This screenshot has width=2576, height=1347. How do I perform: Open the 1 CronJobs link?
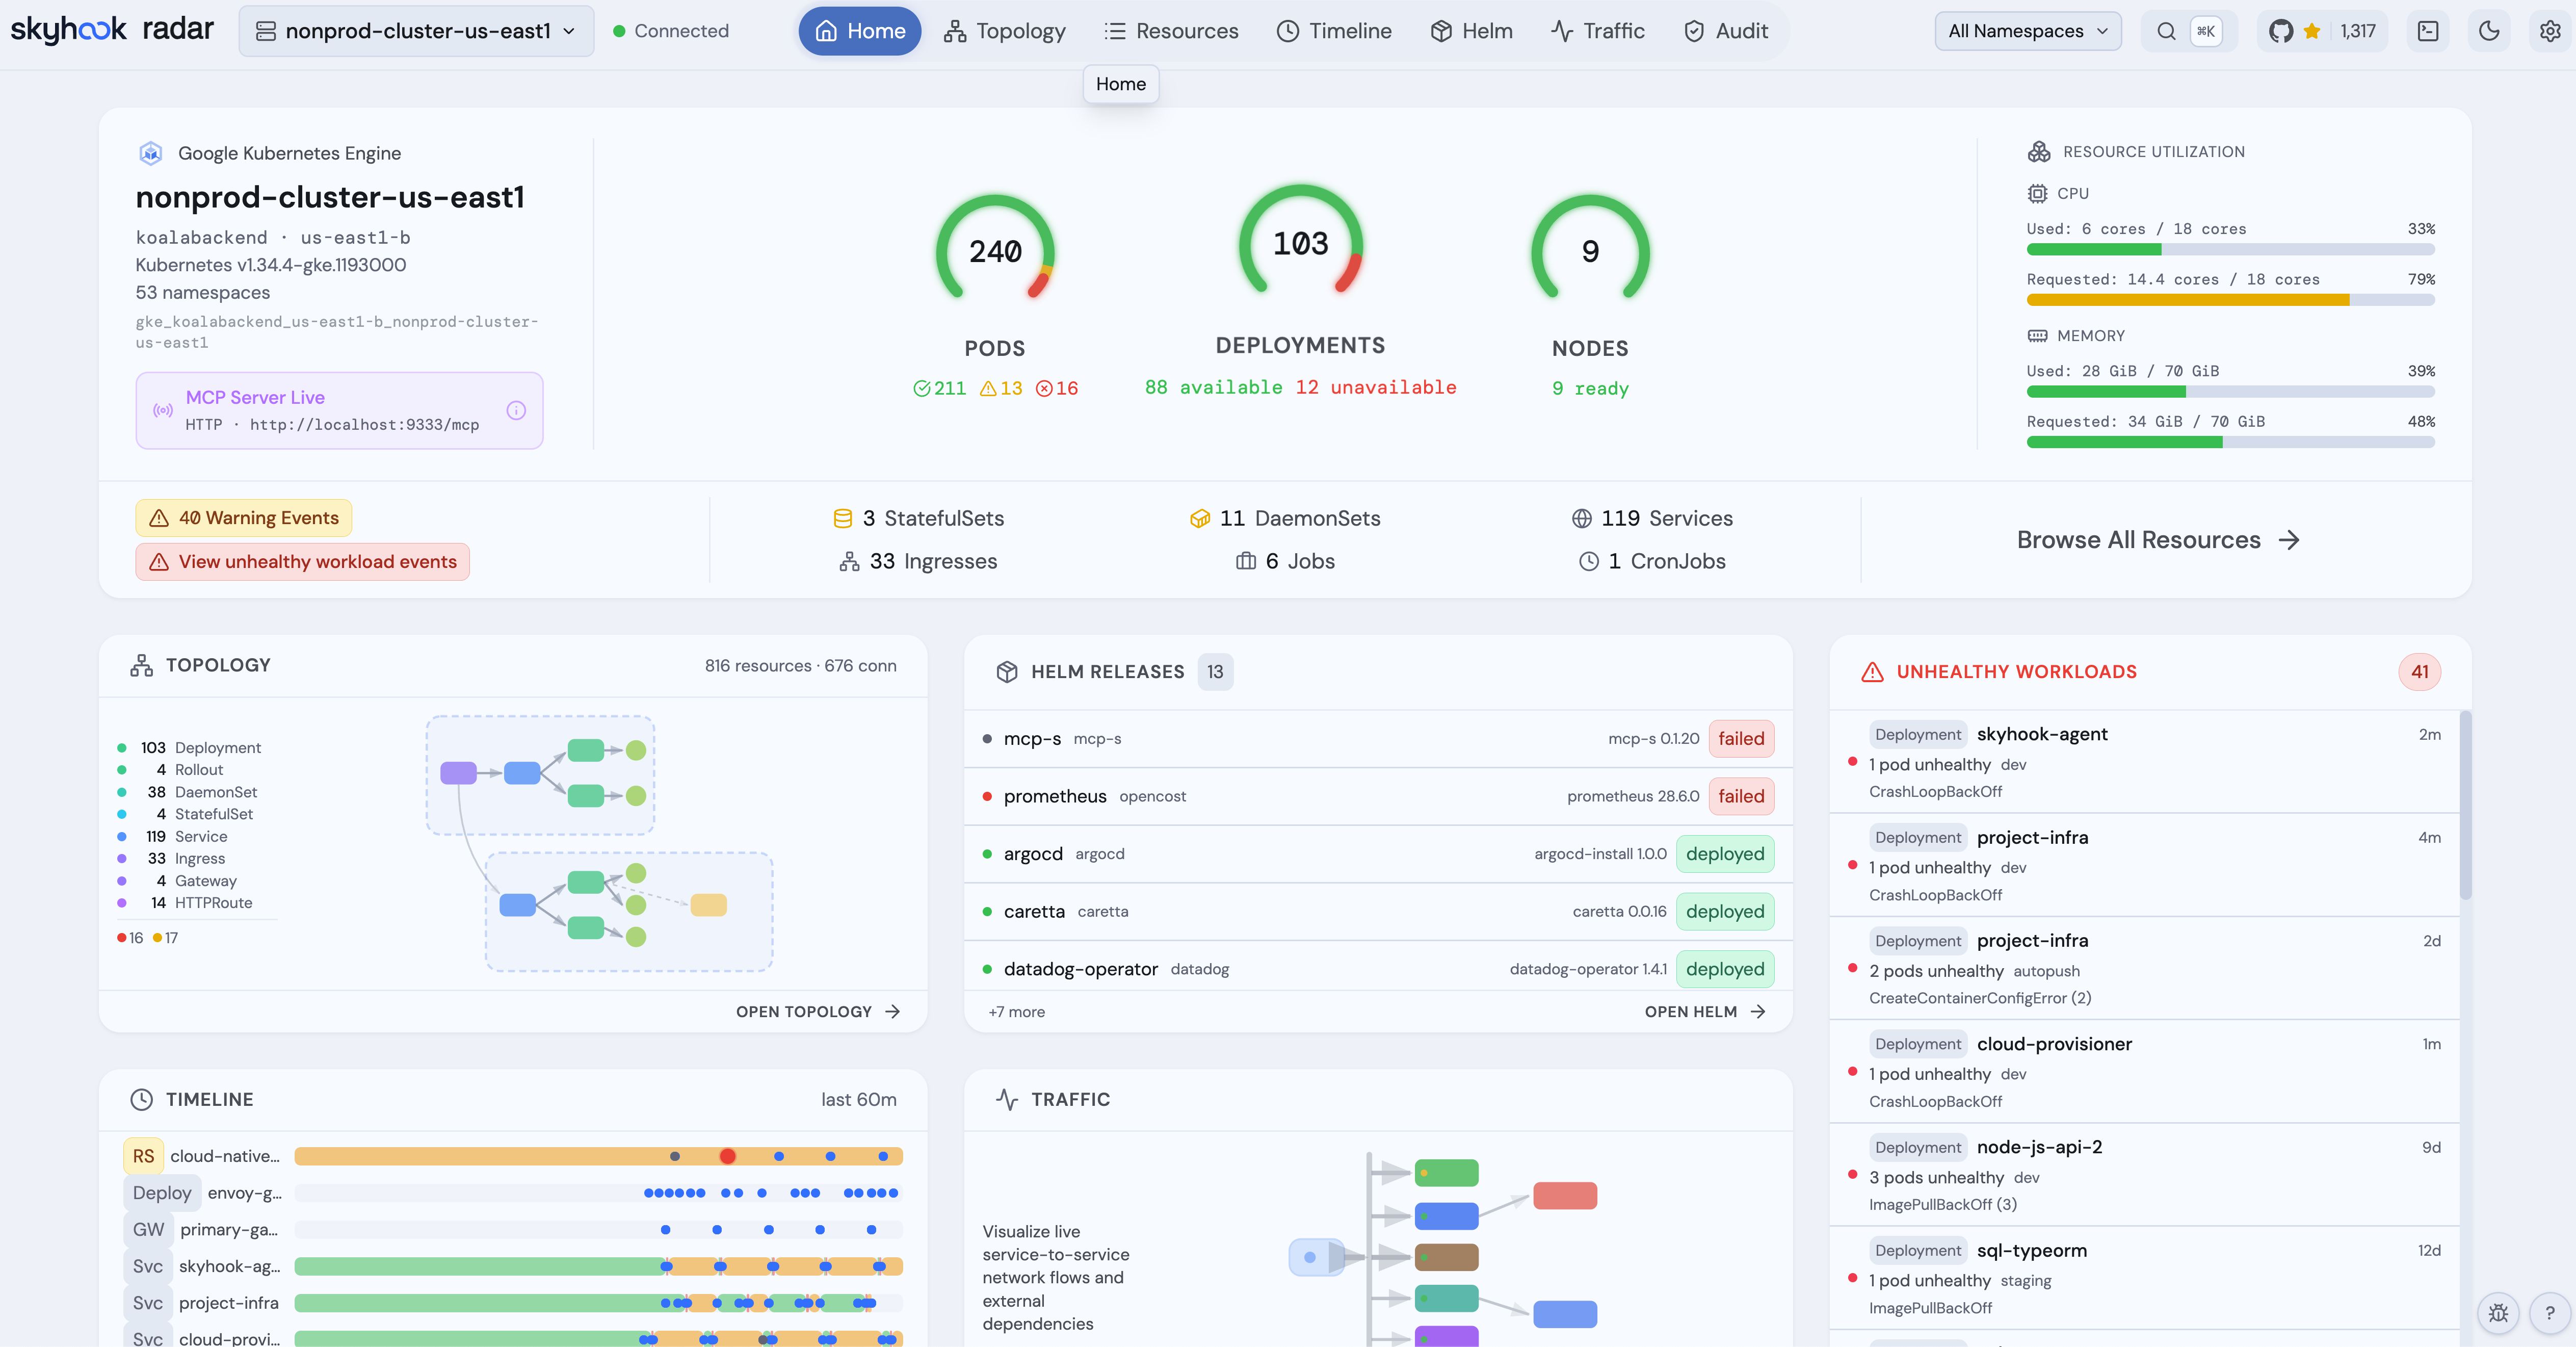tap(1652, 561)
